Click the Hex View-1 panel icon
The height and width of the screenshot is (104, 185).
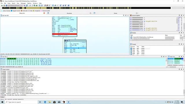coord(1,57)
